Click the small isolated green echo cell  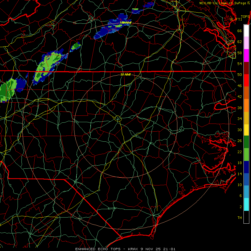[75, 47]
